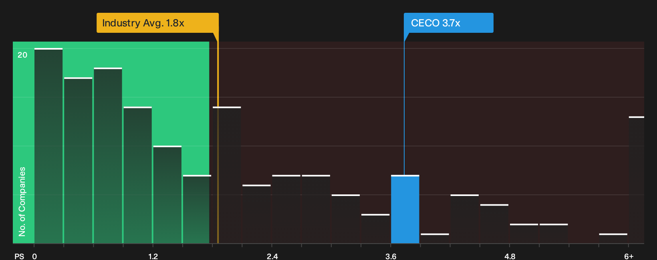Select the highlighted blue CECO bar

point(405,209)
